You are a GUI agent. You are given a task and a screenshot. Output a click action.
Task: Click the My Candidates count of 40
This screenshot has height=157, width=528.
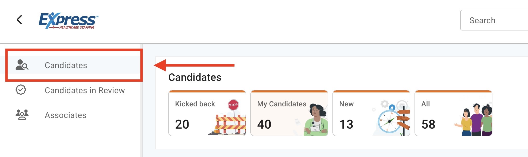click(264, 124)
